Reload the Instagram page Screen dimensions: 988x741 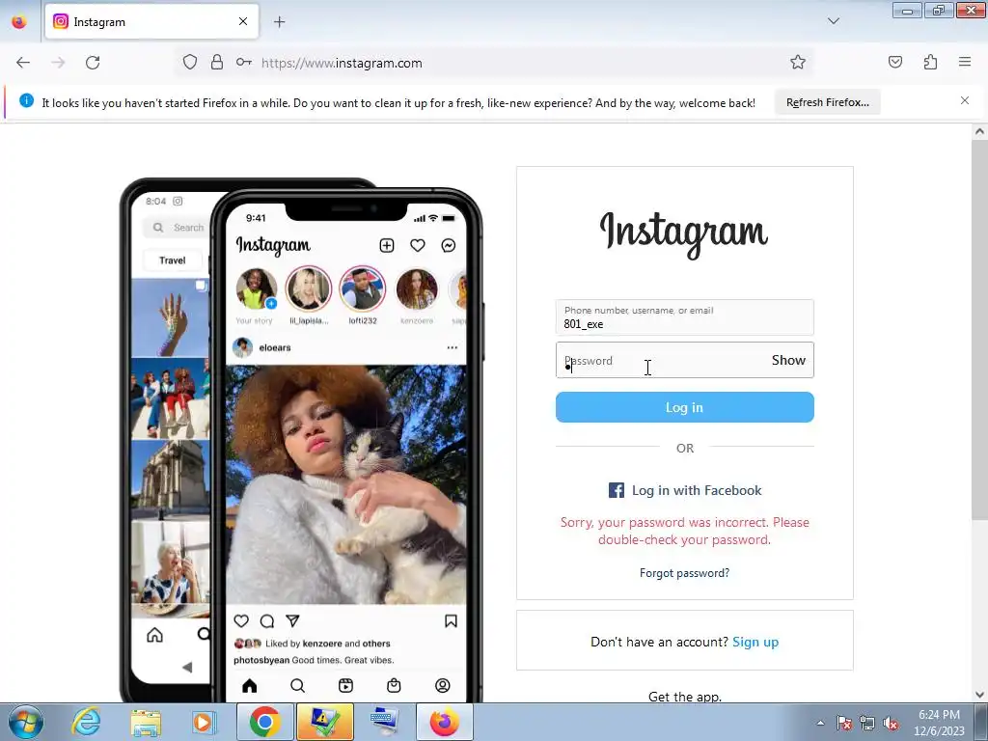93,63
